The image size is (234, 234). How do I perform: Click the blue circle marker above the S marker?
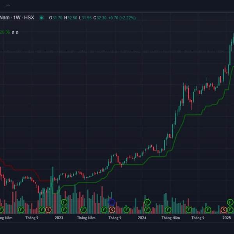[112, 202]
